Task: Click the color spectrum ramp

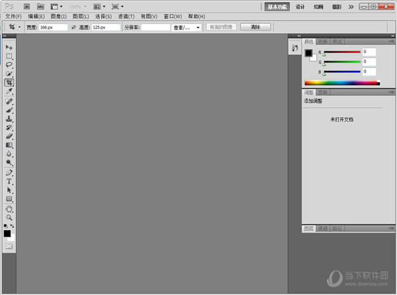Action: click(341, 83)
